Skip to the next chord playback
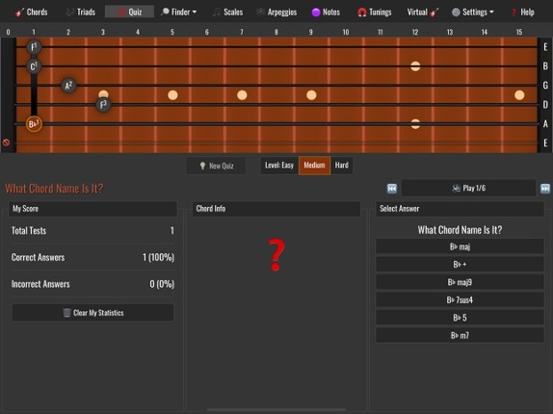Screen dimensions: 553x414 point(545,189)
